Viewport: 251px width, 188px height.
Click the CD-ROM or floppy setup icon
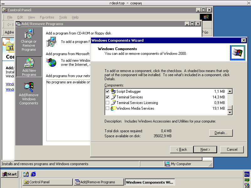pos(51,42)
